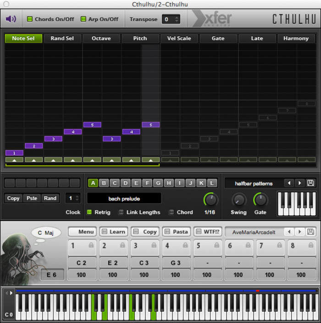Go to previous chord preset arrow
321x323 pixels.
(x=289, y=232)
